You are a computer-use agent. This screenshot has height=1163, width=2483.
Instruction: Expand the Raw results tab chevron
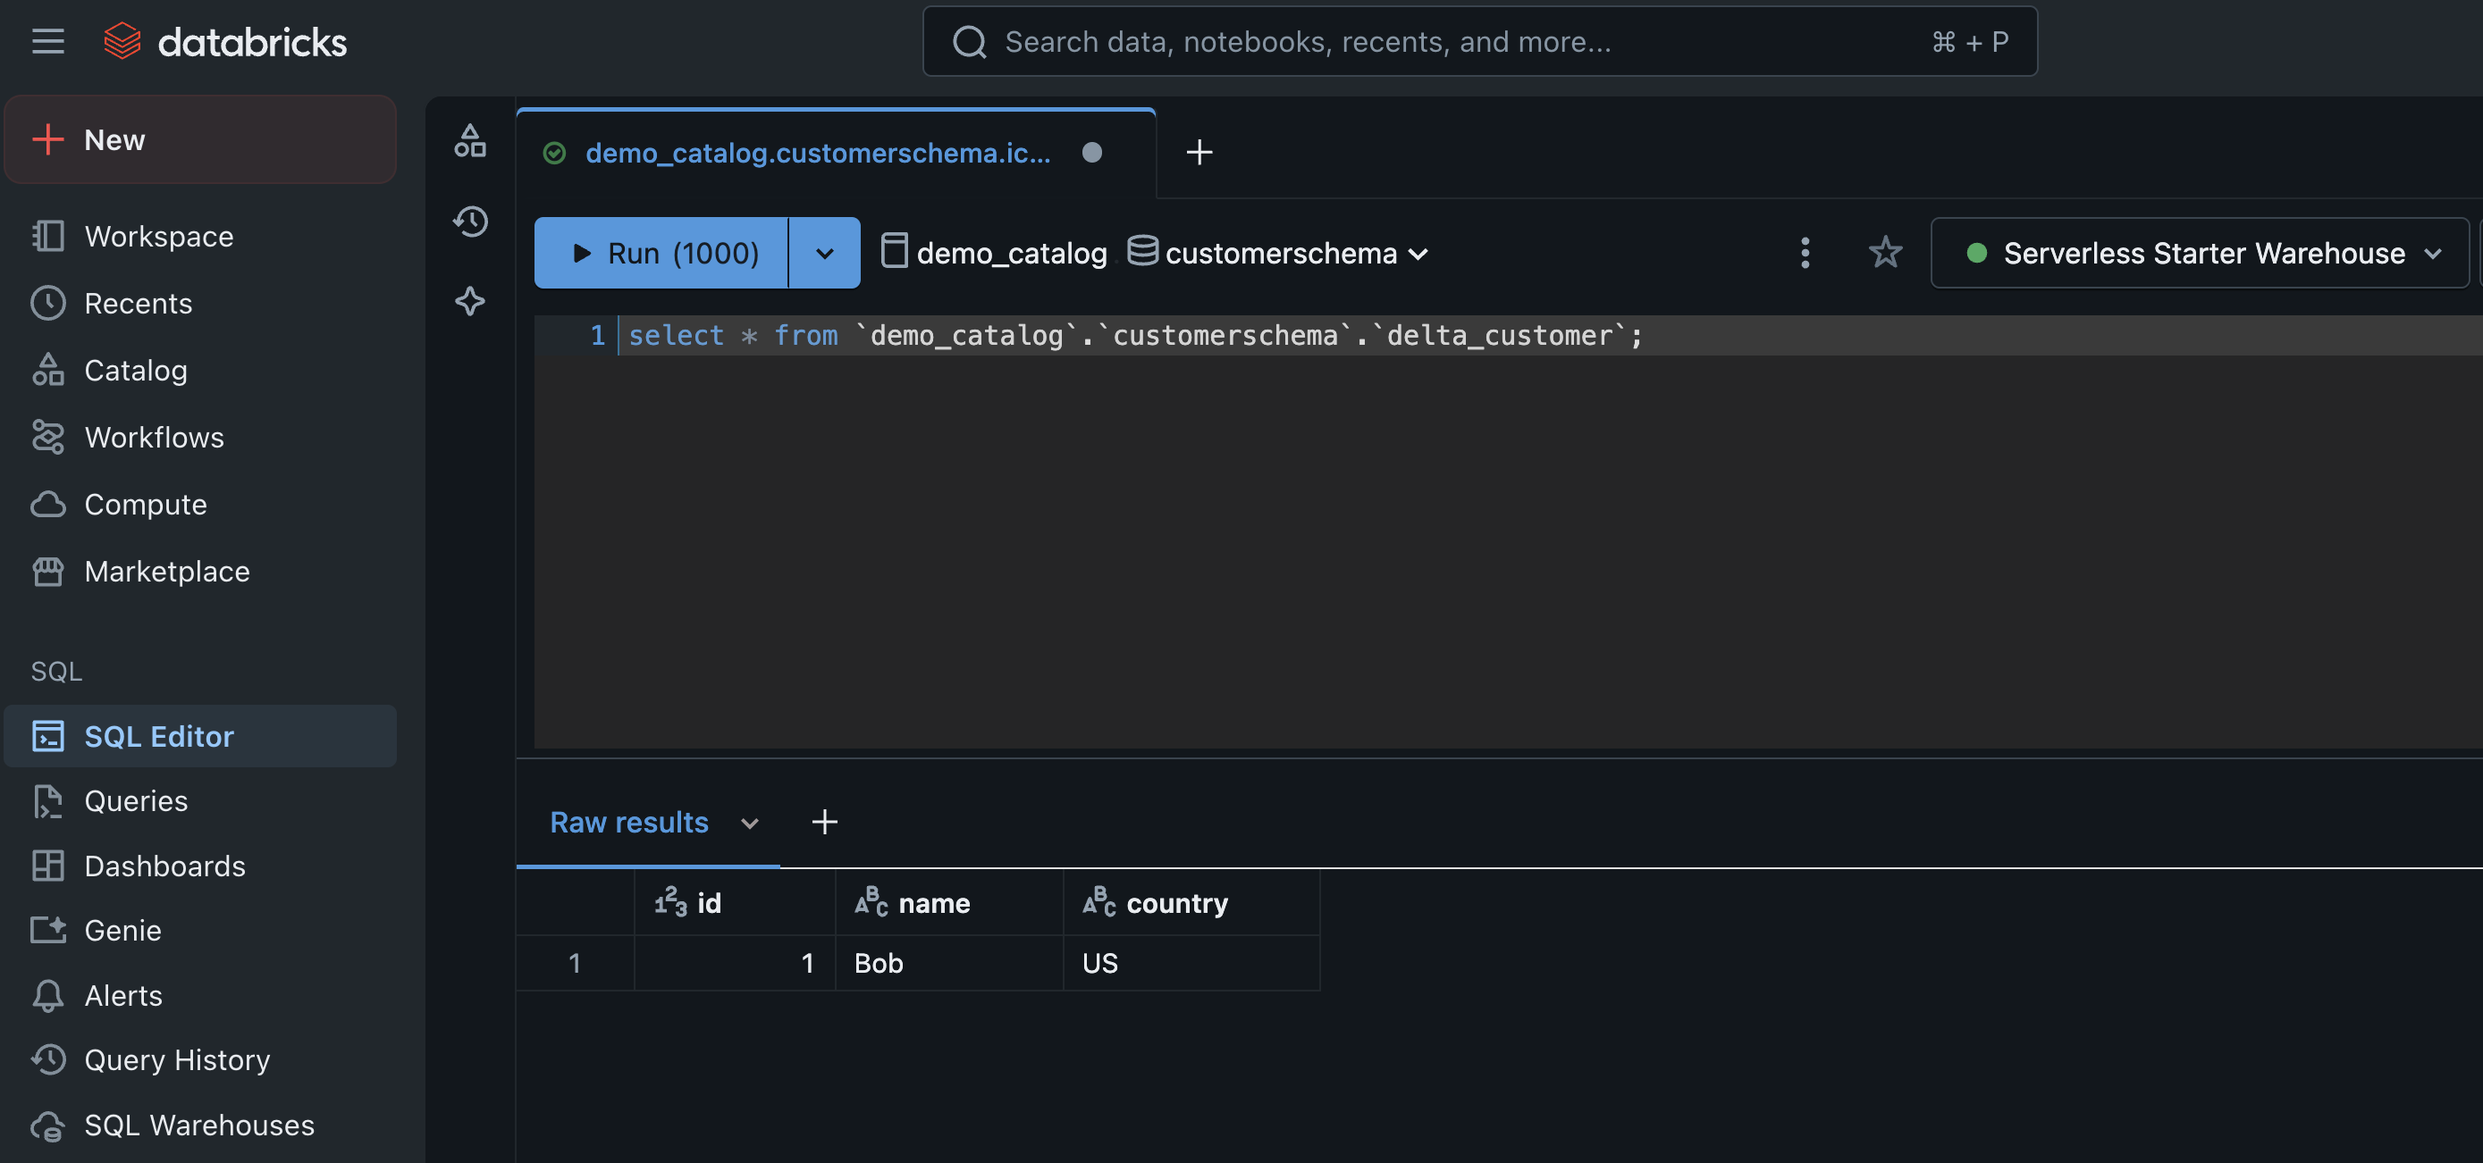tap(749, 823)
